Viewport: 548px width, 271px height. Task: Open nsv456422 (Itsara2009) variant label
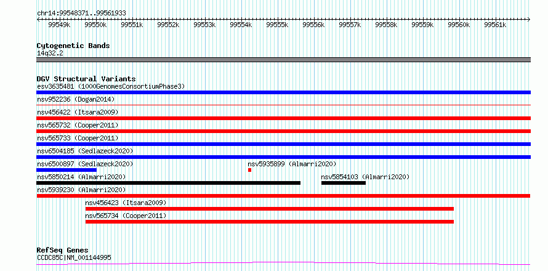tap(78, 112)
